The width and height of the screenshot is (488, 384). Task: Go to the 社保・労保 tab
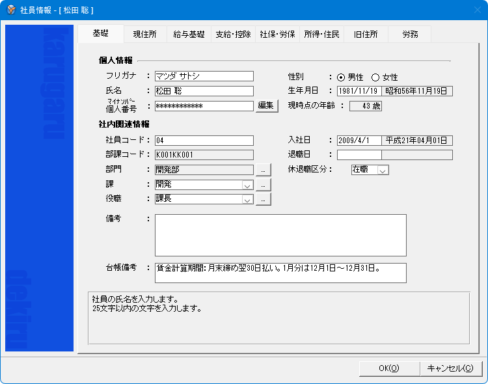click(277, 34)
